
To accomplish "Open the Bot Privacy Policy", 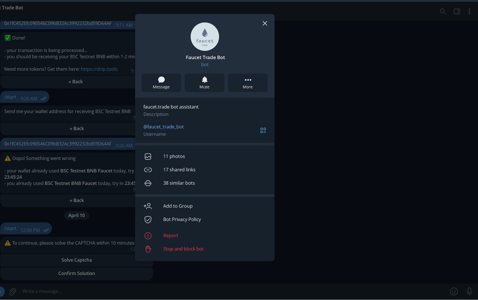I will (x=205, y=219).
